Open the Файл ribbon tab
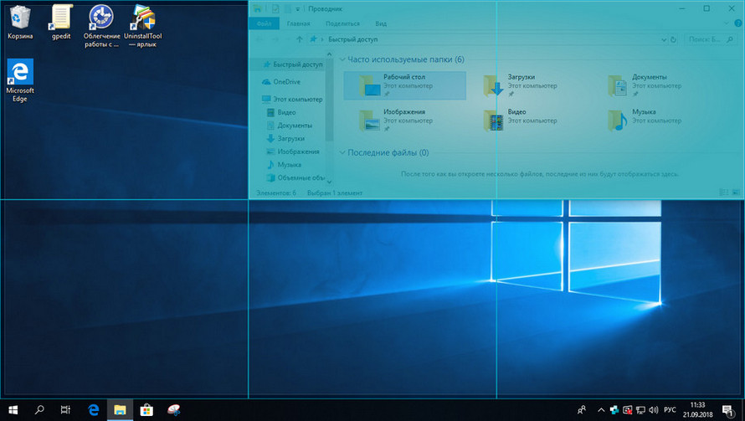The height and width of the screenshot is (421, 745). point(264,24)
